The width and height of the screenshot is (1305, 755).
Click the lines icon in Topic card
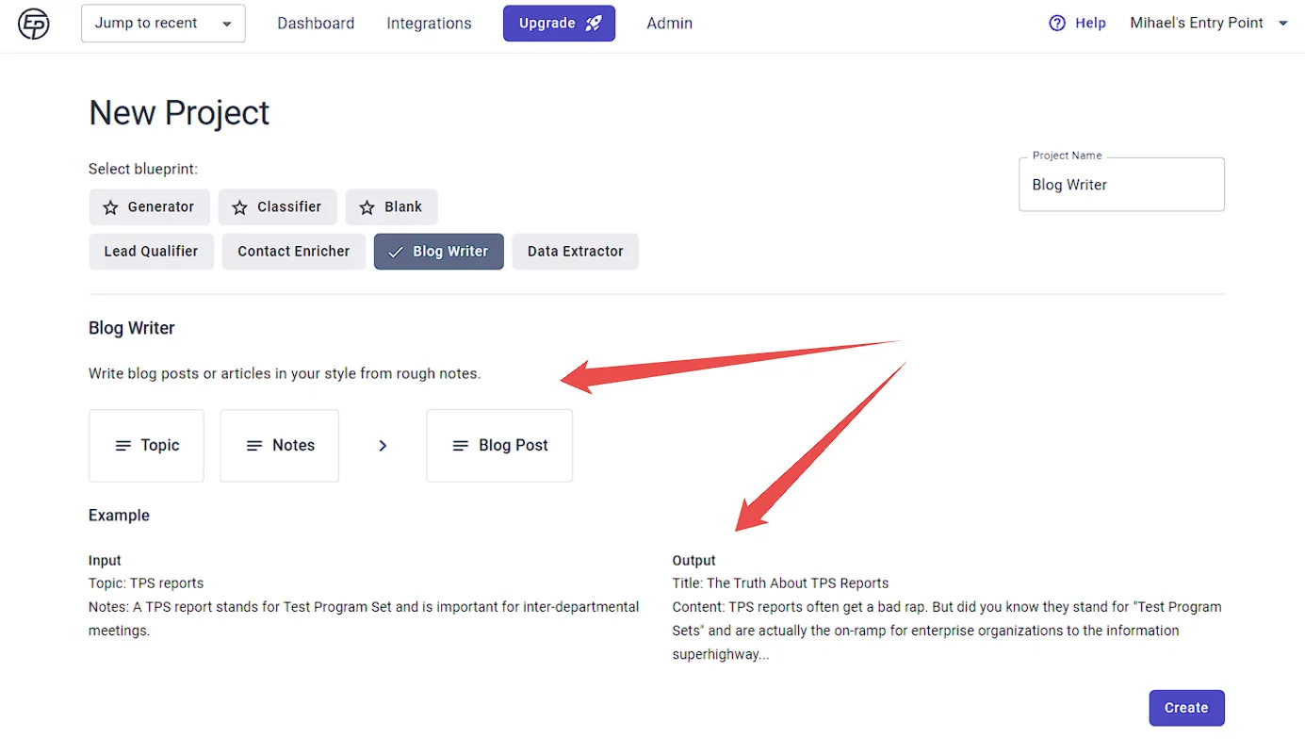click(x=123, y=446)
